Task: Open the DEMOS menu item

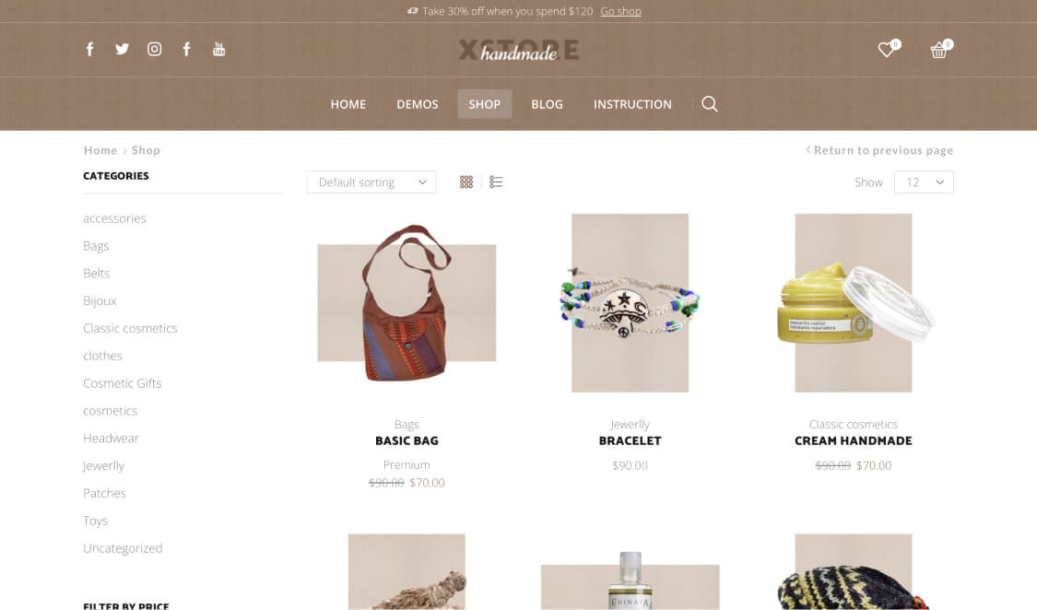Action: [x=418, y=104]
